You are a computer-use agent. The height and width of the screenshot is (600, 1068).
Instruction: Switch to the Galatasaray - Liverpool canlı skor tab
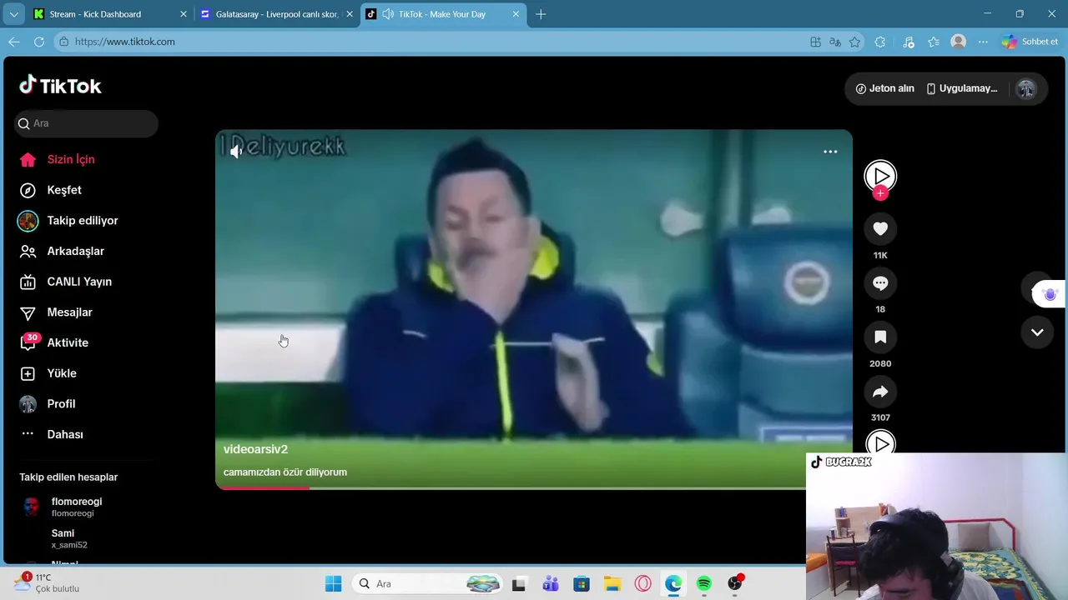pyautogui.click(x=277, y=14)
